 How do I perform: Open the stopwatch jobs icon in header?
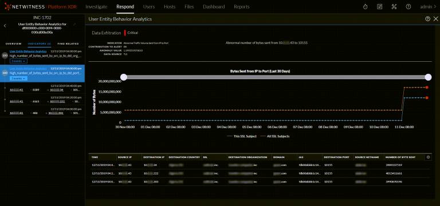(x=365, y=7)
